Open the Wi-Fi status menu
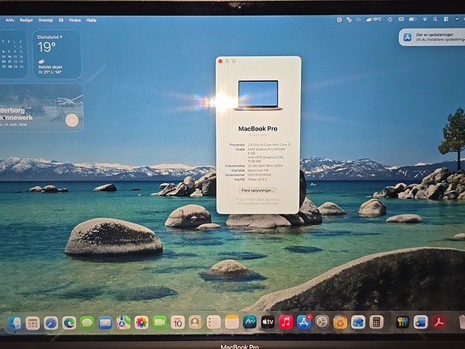Screen dimensions: 465x349 tap(425, 19)
